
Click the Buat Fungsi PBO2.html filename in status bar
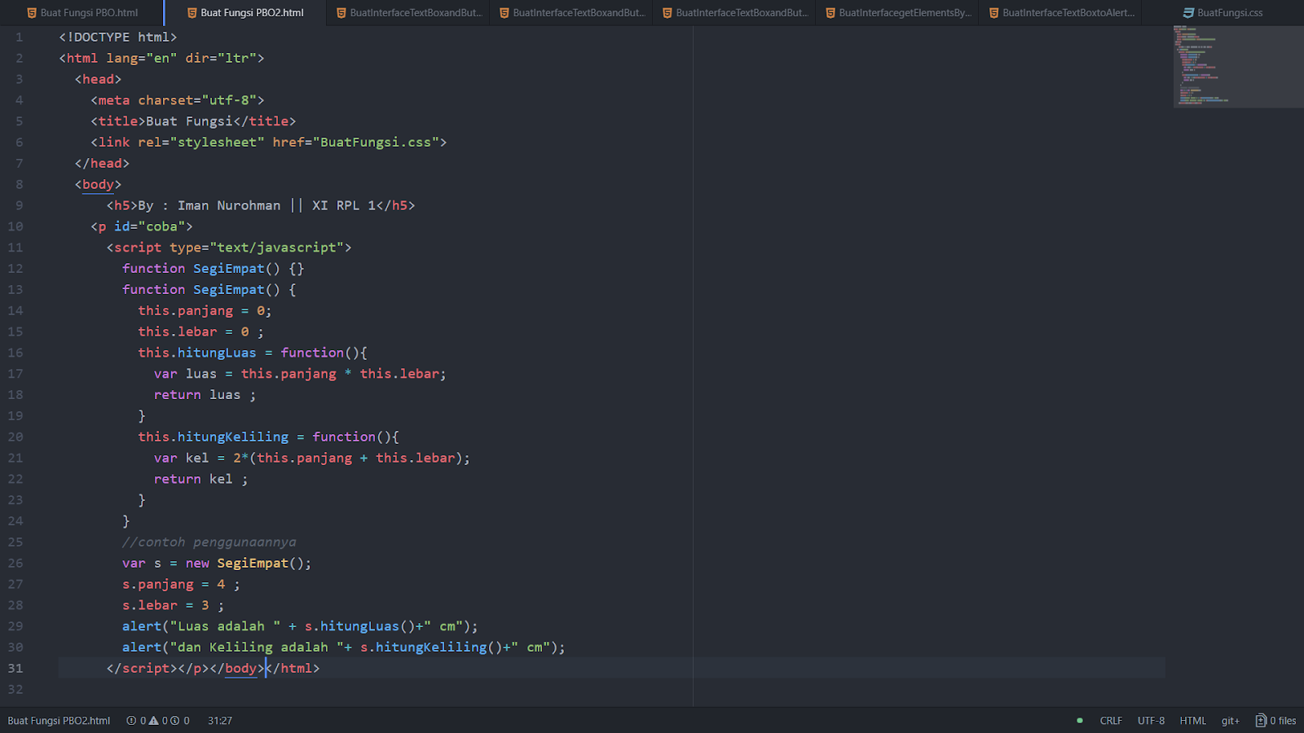59,721
